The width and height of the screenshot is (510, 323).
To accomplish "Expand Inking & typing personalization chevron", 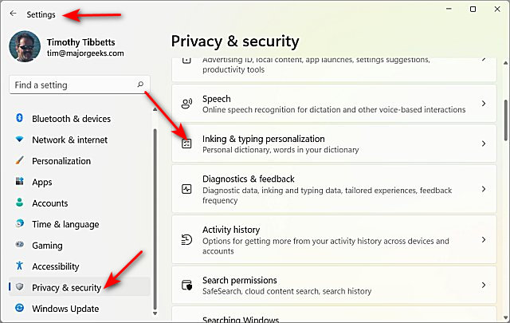I will click(x=484, y=144).
